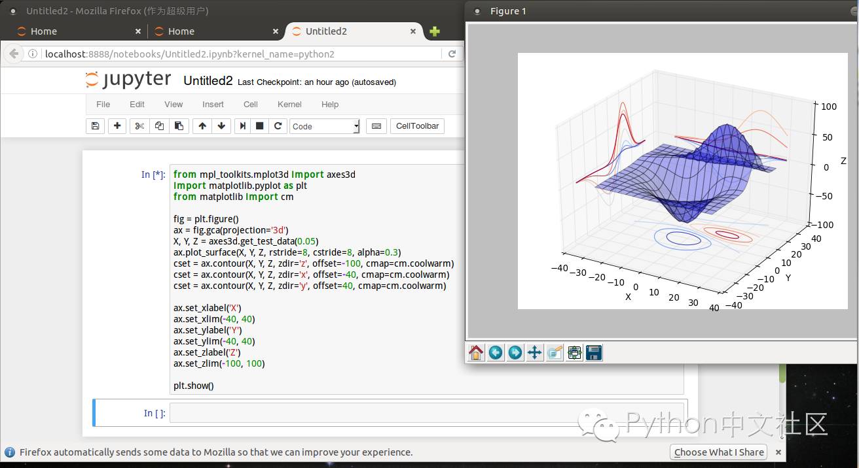Viewport: 859px width, 468px height.
Task: Run the cell using the step icon
Action: click(x=243, y=126)
